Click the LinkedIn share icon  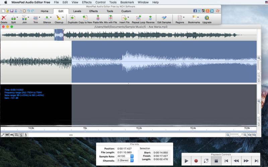tap(212, 11)
